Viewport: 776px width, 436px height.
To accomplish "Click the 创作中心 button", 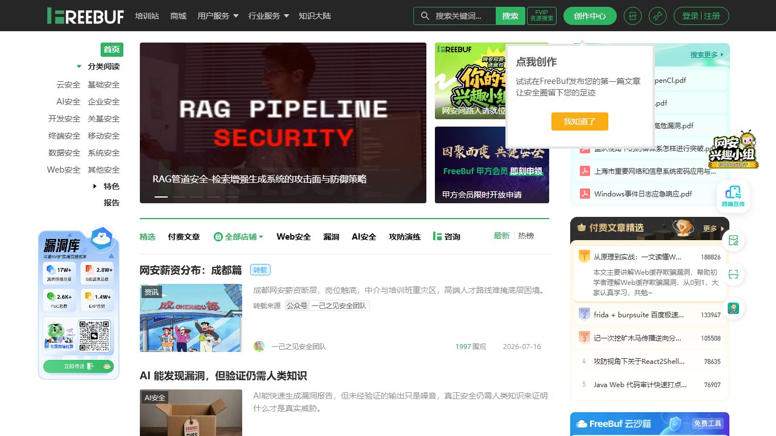I will (x=590, y=16).
